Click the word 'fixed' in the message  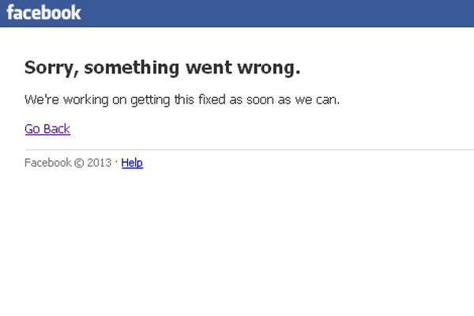(212, 100)
